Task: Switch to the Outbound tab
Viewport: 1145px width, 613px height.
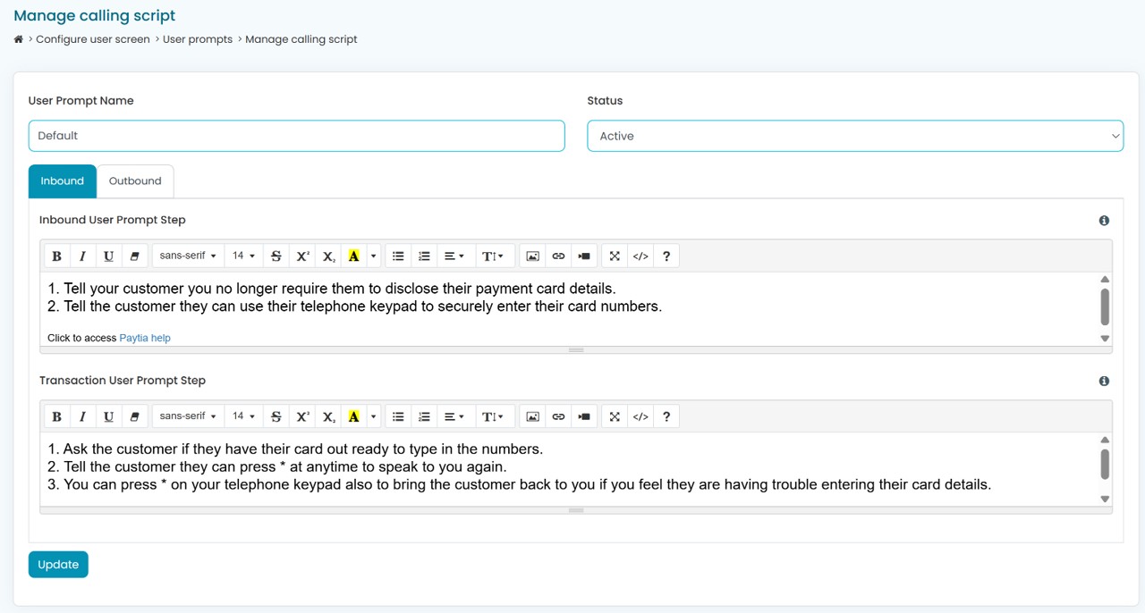Action: (135, 181)
